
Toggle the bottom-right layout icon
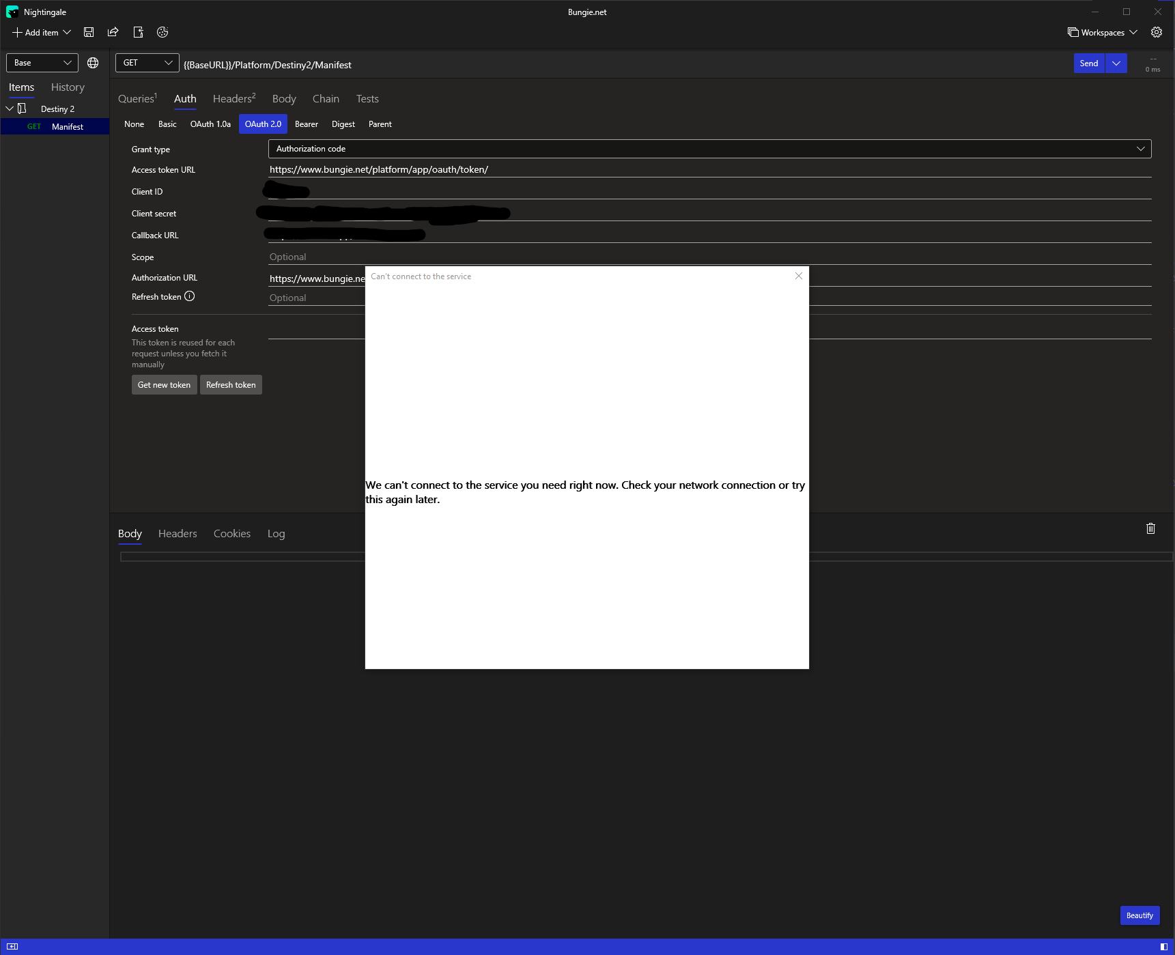tap(1164, 946)
